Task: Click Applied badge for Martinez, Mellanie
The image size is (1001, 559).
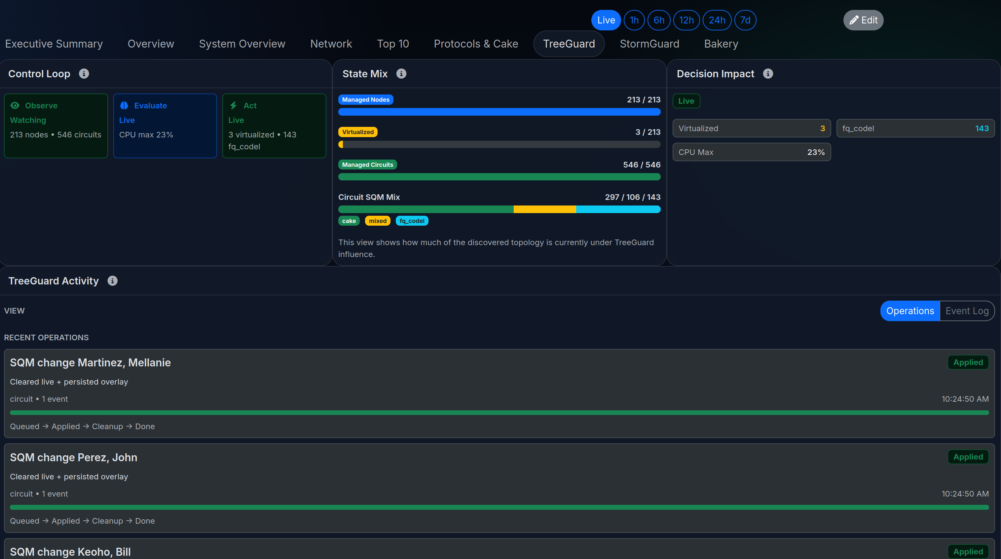Action: pyautogui.click(x=968, y=362)
